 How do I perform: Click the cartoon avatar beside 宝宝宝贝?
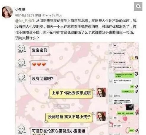[22, 49]
